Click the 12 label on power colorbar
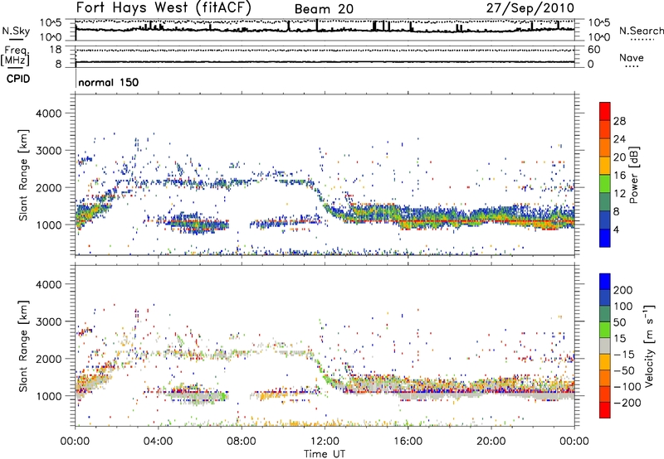Viewport: 664px width, 459px height. 619,193
